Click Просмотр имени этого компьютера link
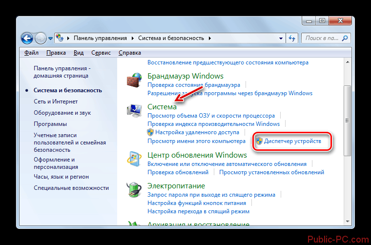The width and height of the screenshot is (371, 245). click(196, 141)
